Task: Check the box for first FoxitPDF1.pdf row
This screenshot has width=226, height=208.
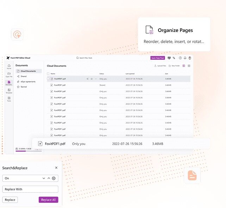Action: (x=48, y=79)
